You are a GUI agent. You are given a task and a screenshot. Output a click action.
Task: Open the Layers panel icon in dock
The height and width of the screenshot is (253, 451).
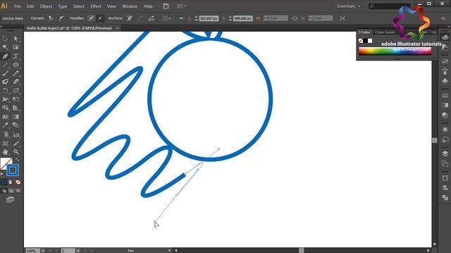point(445,154)
